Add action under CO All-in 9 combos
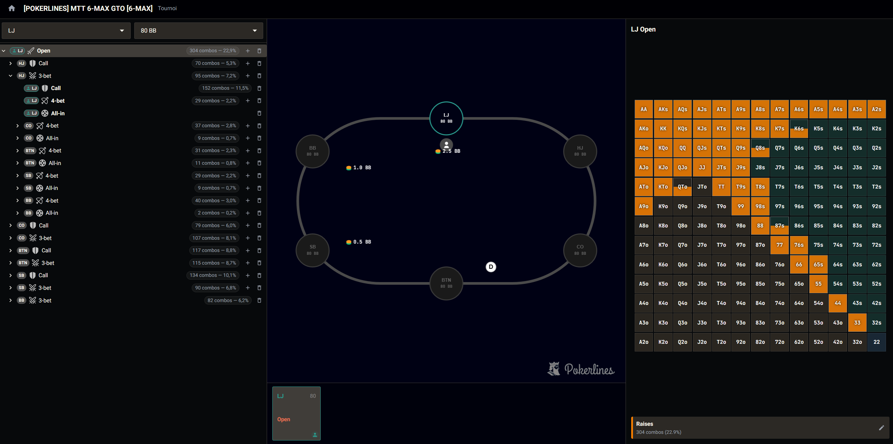The height and width of the screenshot is (444, 893). (x=248, y=138)
